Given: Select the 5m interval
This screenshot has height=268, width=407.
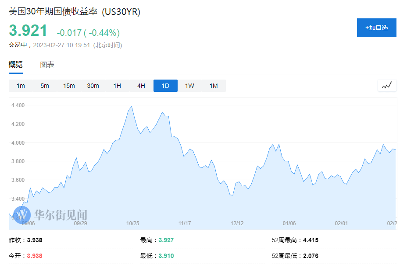Looking at the screenshot, I should 44,86.
